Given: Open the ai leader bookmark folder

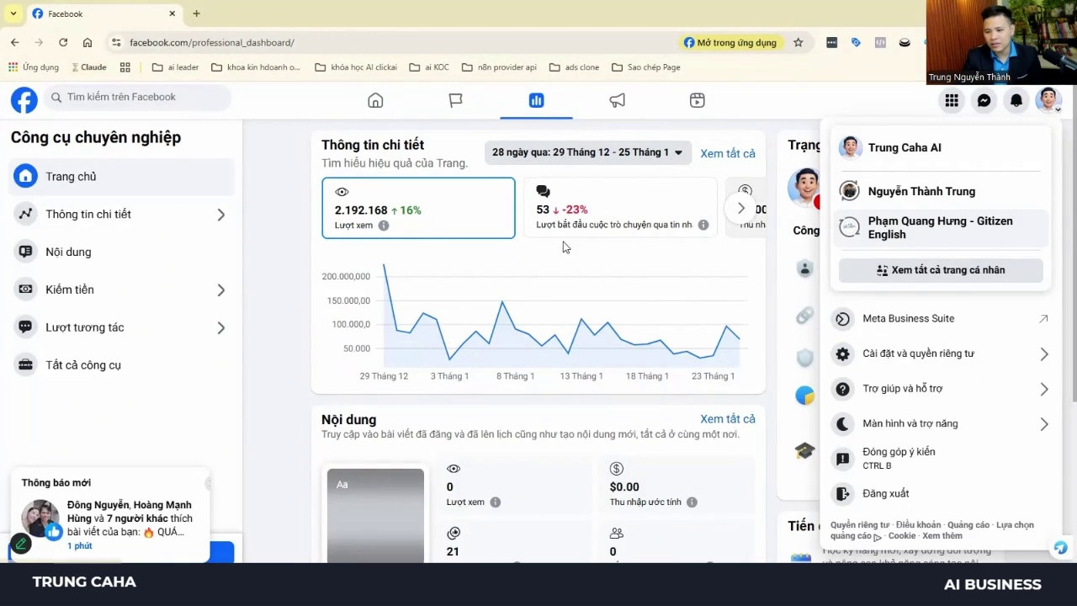Looking at the screenshot, I should tap(176, 67).
